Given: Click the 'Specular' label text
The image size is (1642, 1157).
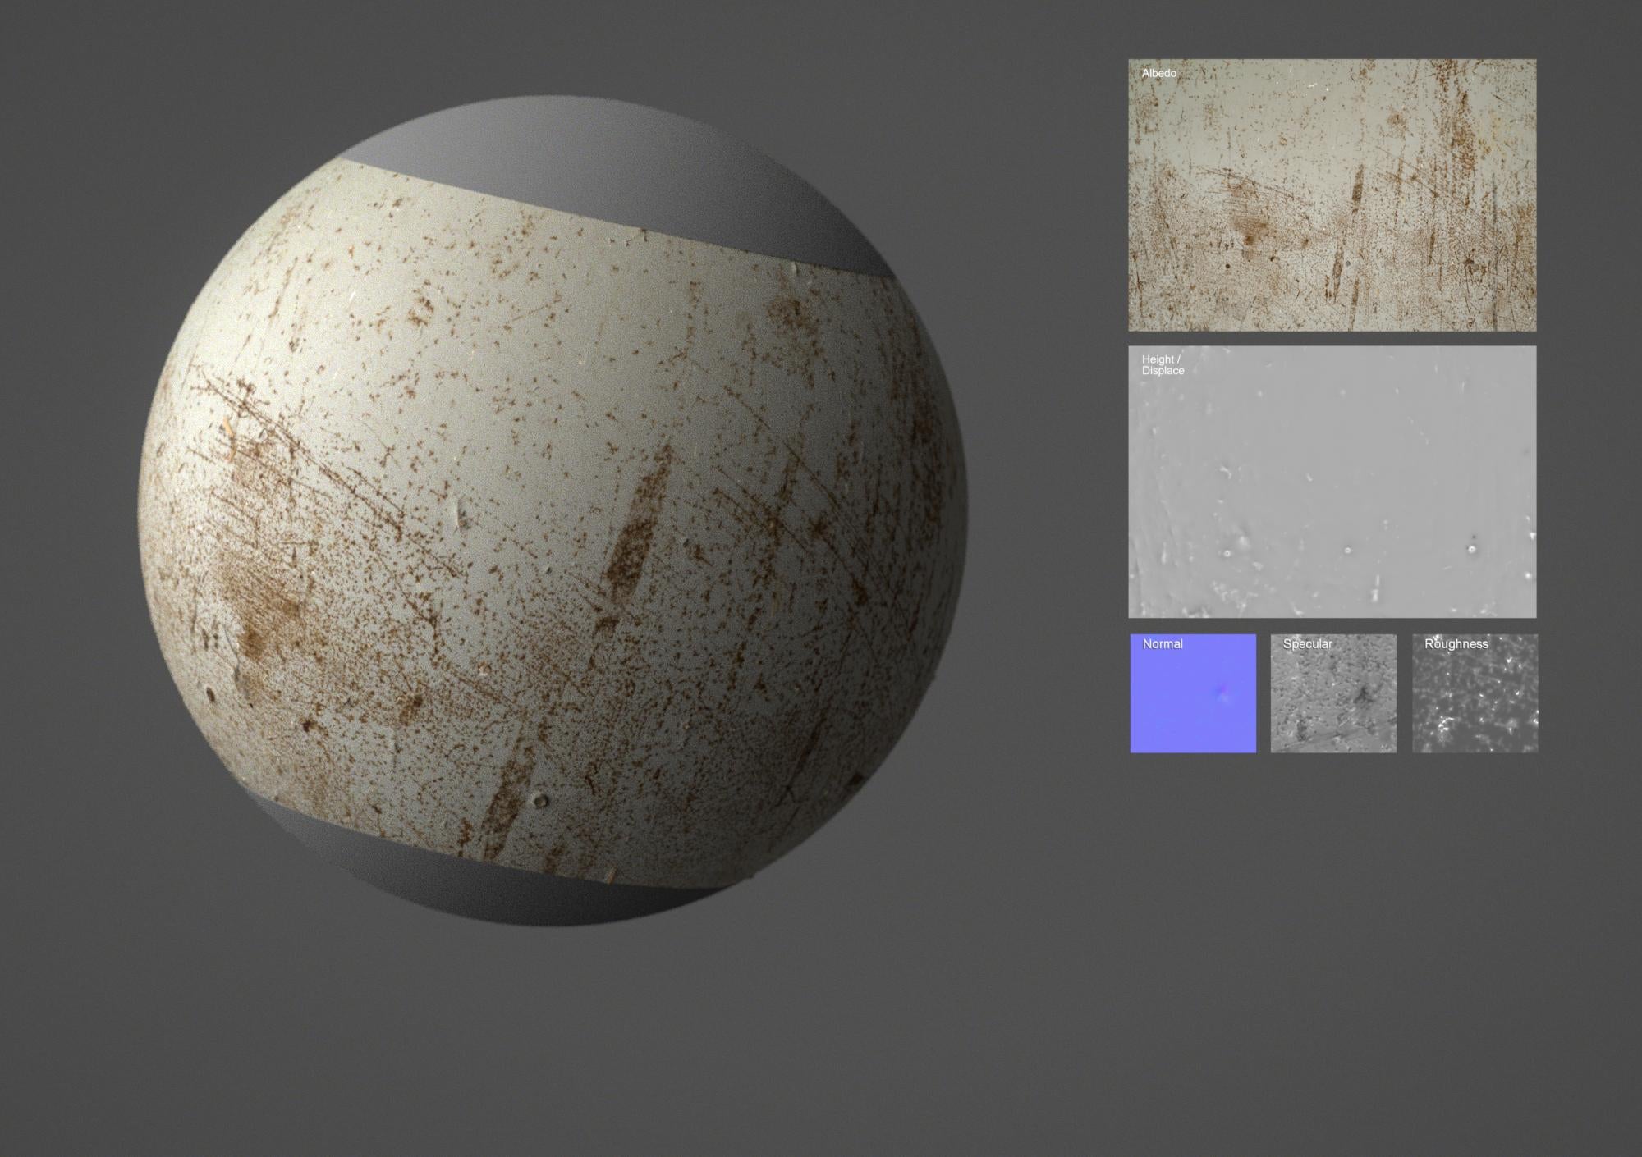Looking at the screenshot, I should (1307, 644).
